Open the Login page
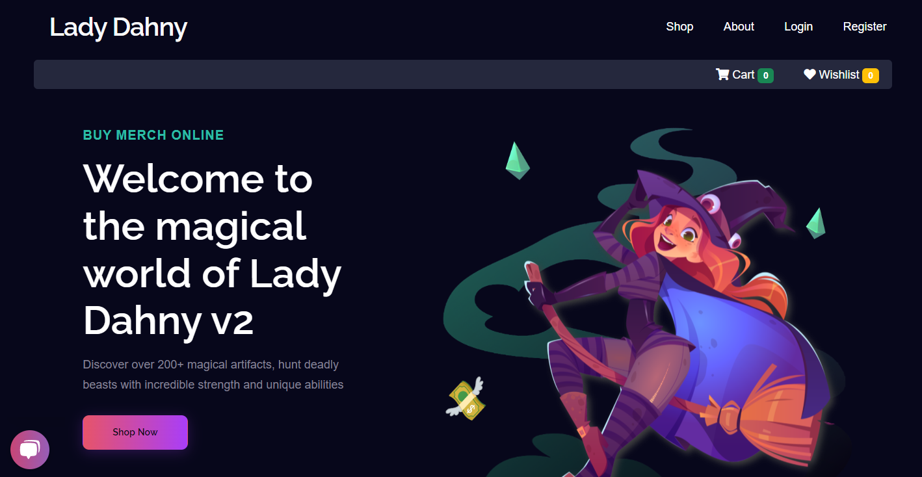This screenshot has width=922, height=477. pos(798,27)
